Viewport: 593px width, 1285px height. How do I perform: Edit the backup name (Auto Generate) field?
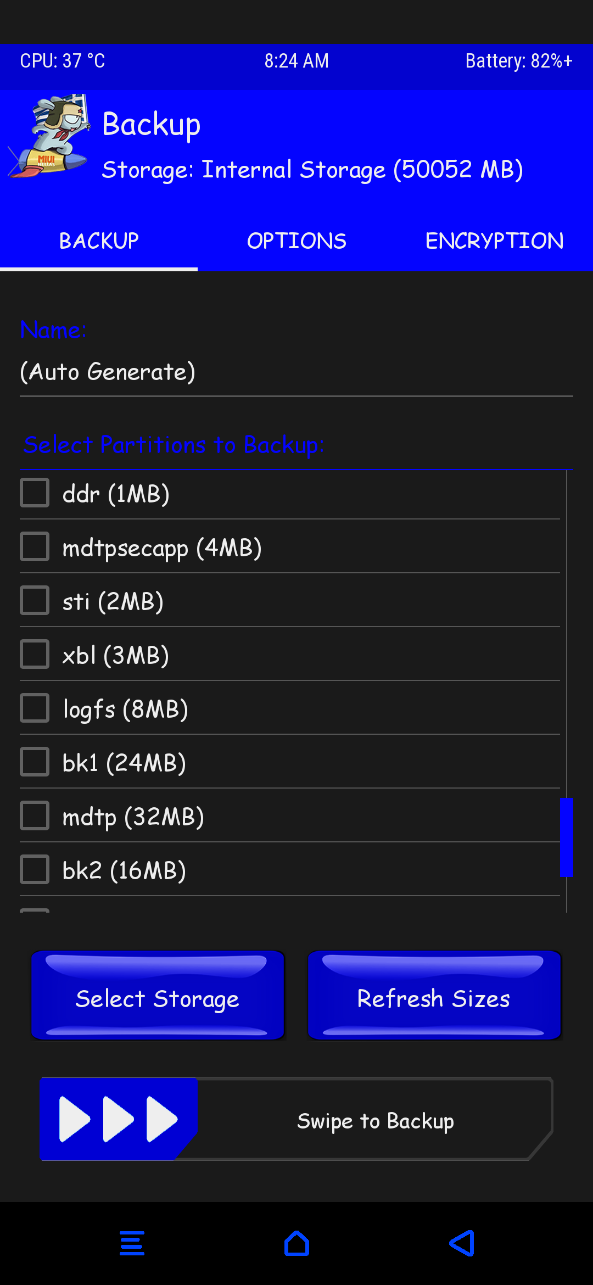[x=296, y=372]
